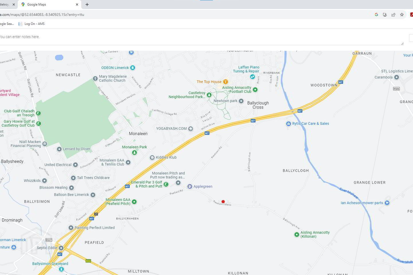This screenshot has width=413, height=275.
Task: Open the Log On - AMS bookmark
Action: pyautogui.click(x=32, y=24)
